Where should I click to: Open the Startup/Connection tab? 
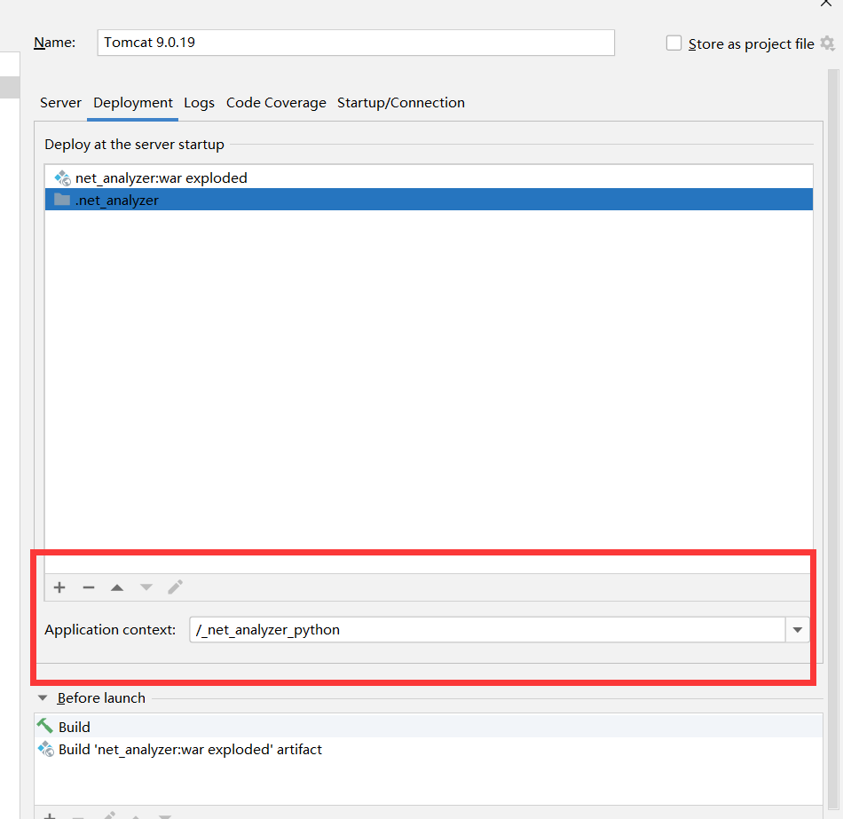(x=400, y=103)
